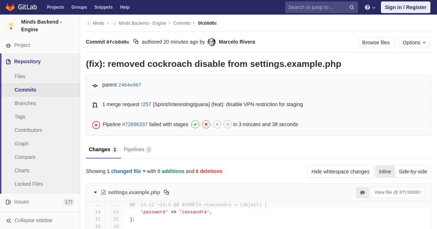
Task: Click the failed stage red X icon
Action: (x=206, y=124)
